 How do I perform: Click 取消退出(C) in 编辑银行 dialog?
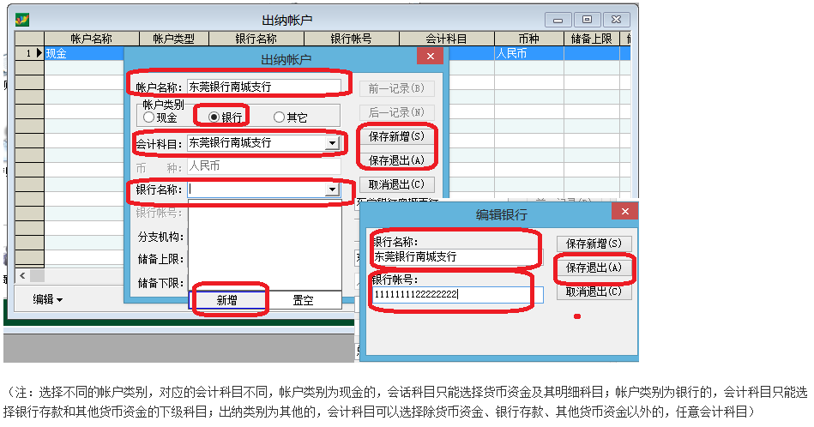click(594, 292)
